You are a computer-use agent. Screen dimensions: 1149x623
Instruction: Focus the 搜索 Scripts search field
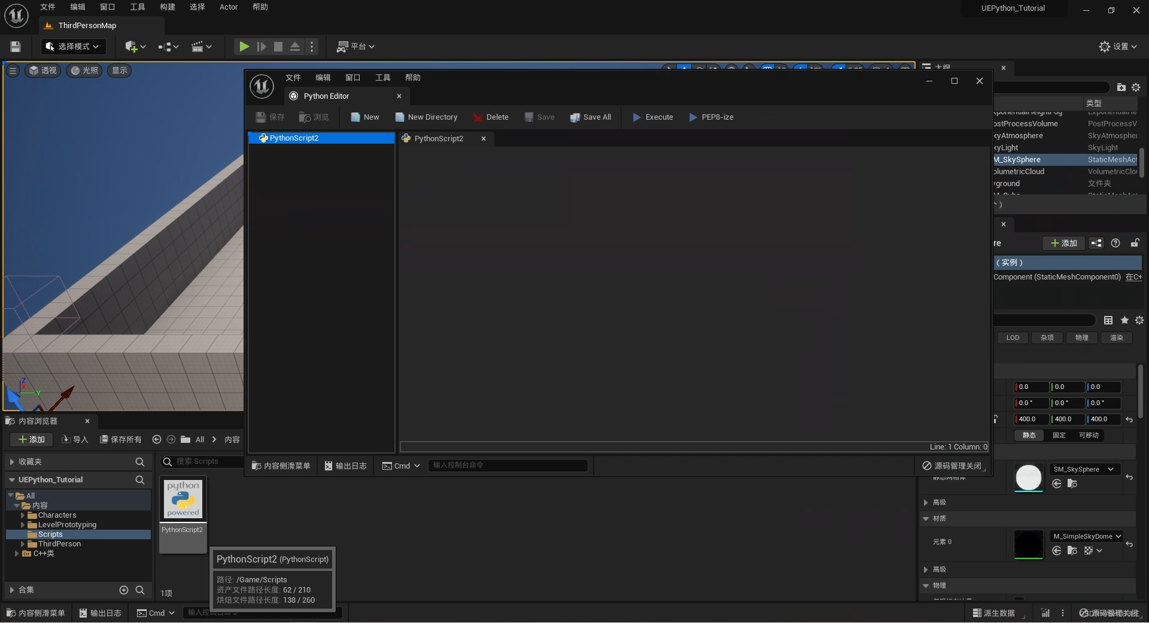[x=202, y=461]
